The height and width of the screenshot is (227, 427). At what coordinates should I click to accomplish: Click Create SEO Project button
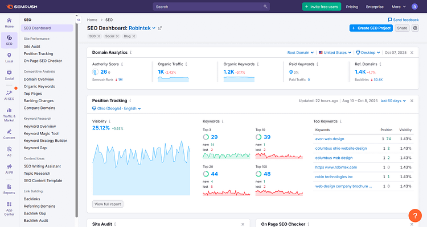pyautogui.click(x=371, y=28)
